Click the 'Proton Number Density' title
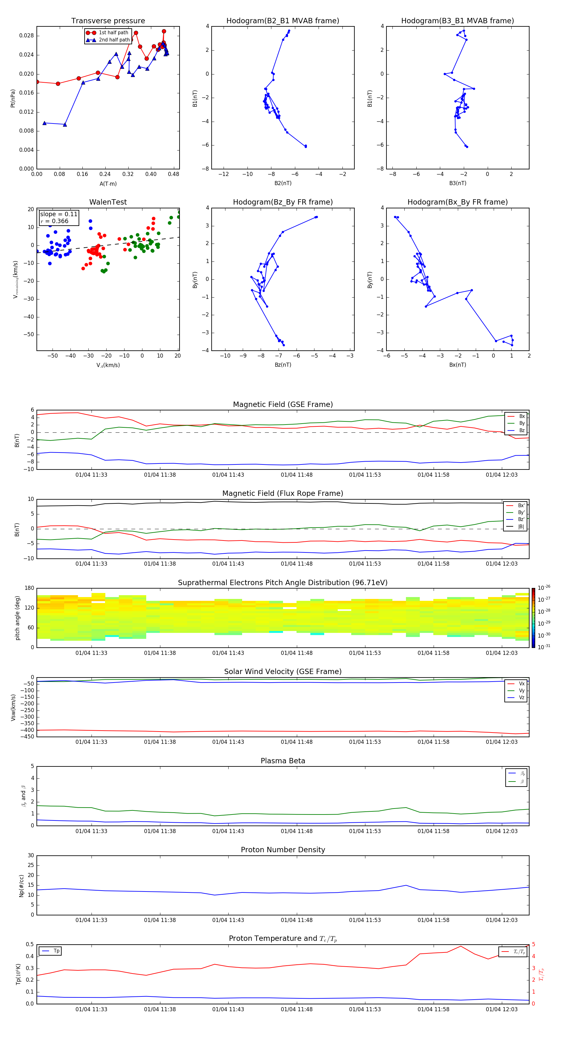This screenshot has width=566, height=1037. coord(283,850)
